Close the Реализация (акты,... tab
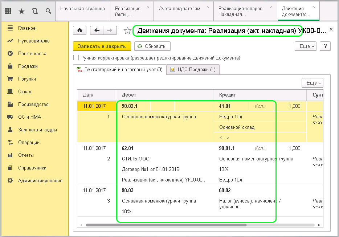Image resolution: width=339 pixels, height=237 pixels. pos(148,7)
